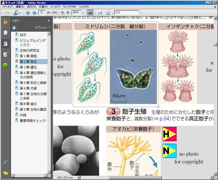Select the 第9章 生物の集団 bookmark
The height and width of the screenshot is (180, 218).
33,109
